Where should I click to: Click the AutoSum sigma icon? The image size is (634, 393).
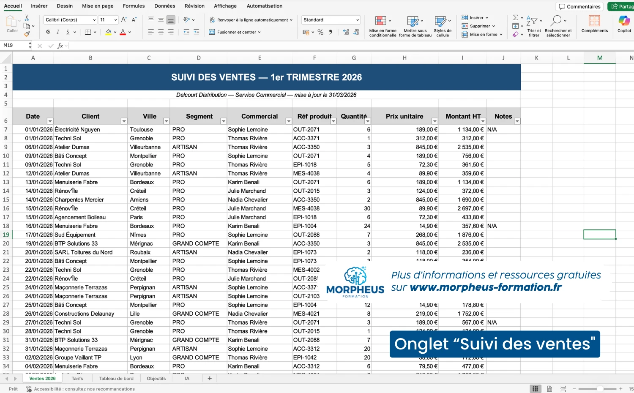pos(515,18)
